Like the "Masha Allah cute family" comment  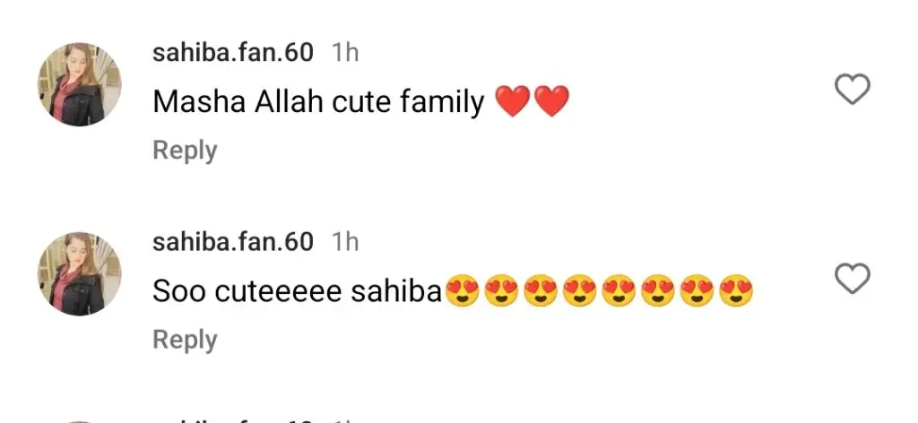852,89
